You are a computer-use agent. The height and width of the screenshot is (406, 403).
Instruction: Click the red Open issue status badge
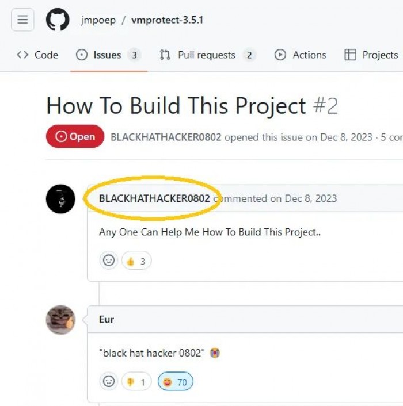coord(75,136)
